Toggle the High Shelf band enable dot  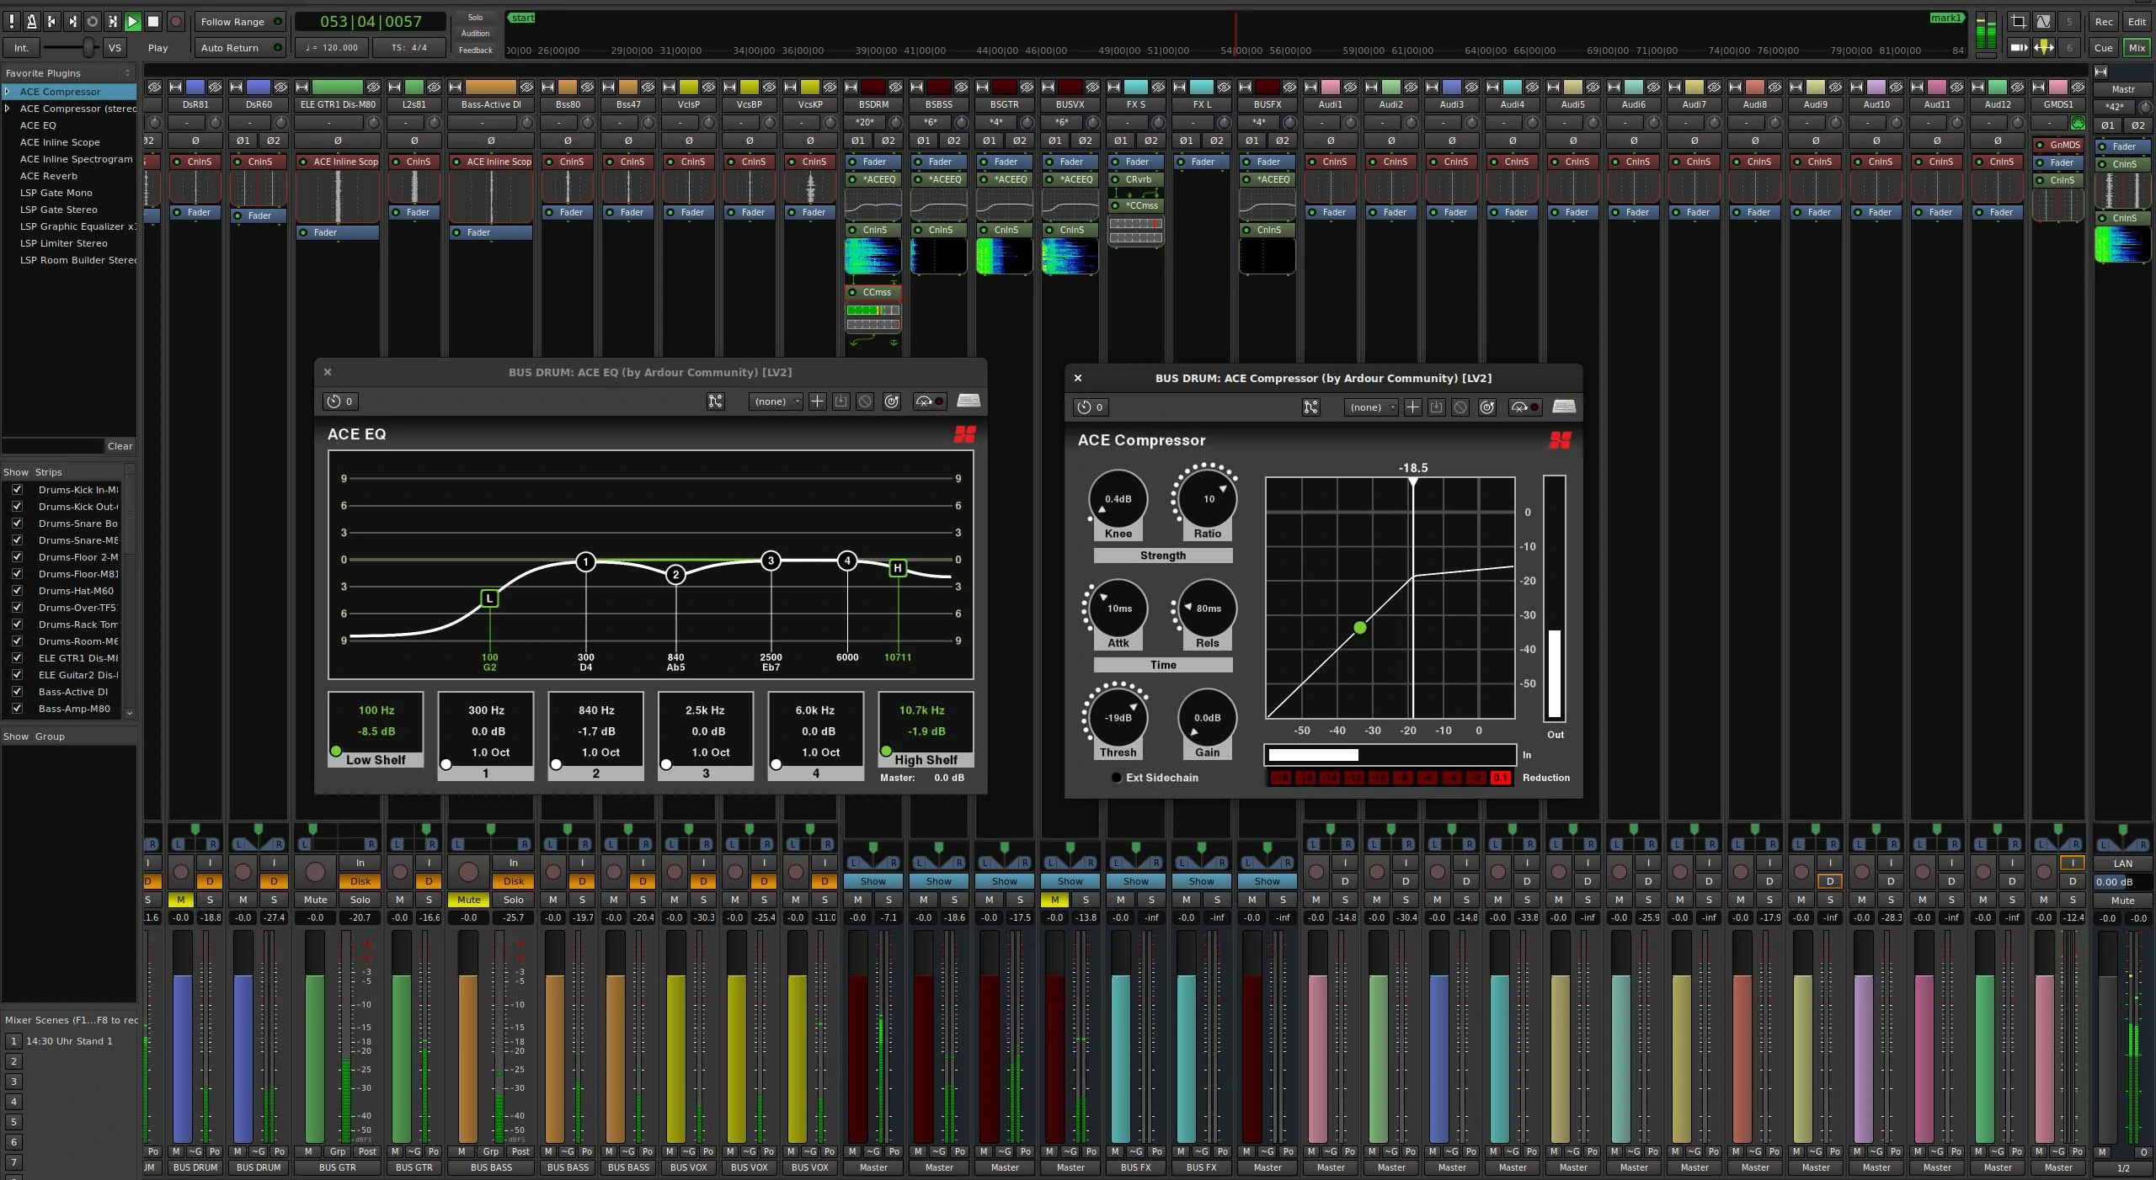[x=886, y=750]
